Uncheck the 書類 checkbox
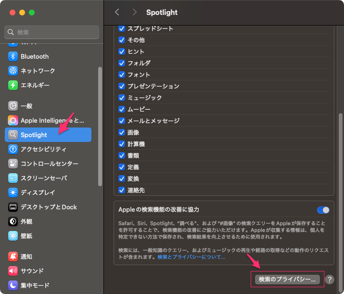344x294 pixels. tap(122, 155)
